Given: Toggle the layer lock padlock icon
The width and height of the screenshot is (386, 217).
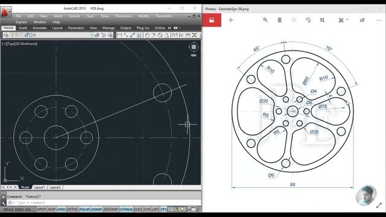Looking at the screenshot, I should [27, 35].
